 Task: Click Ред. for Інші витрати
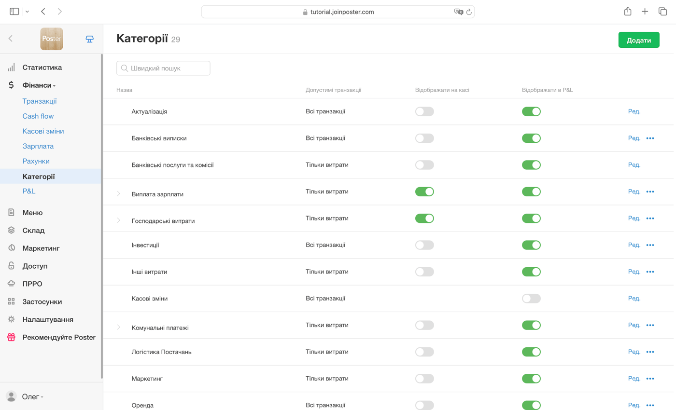[634, 272]
